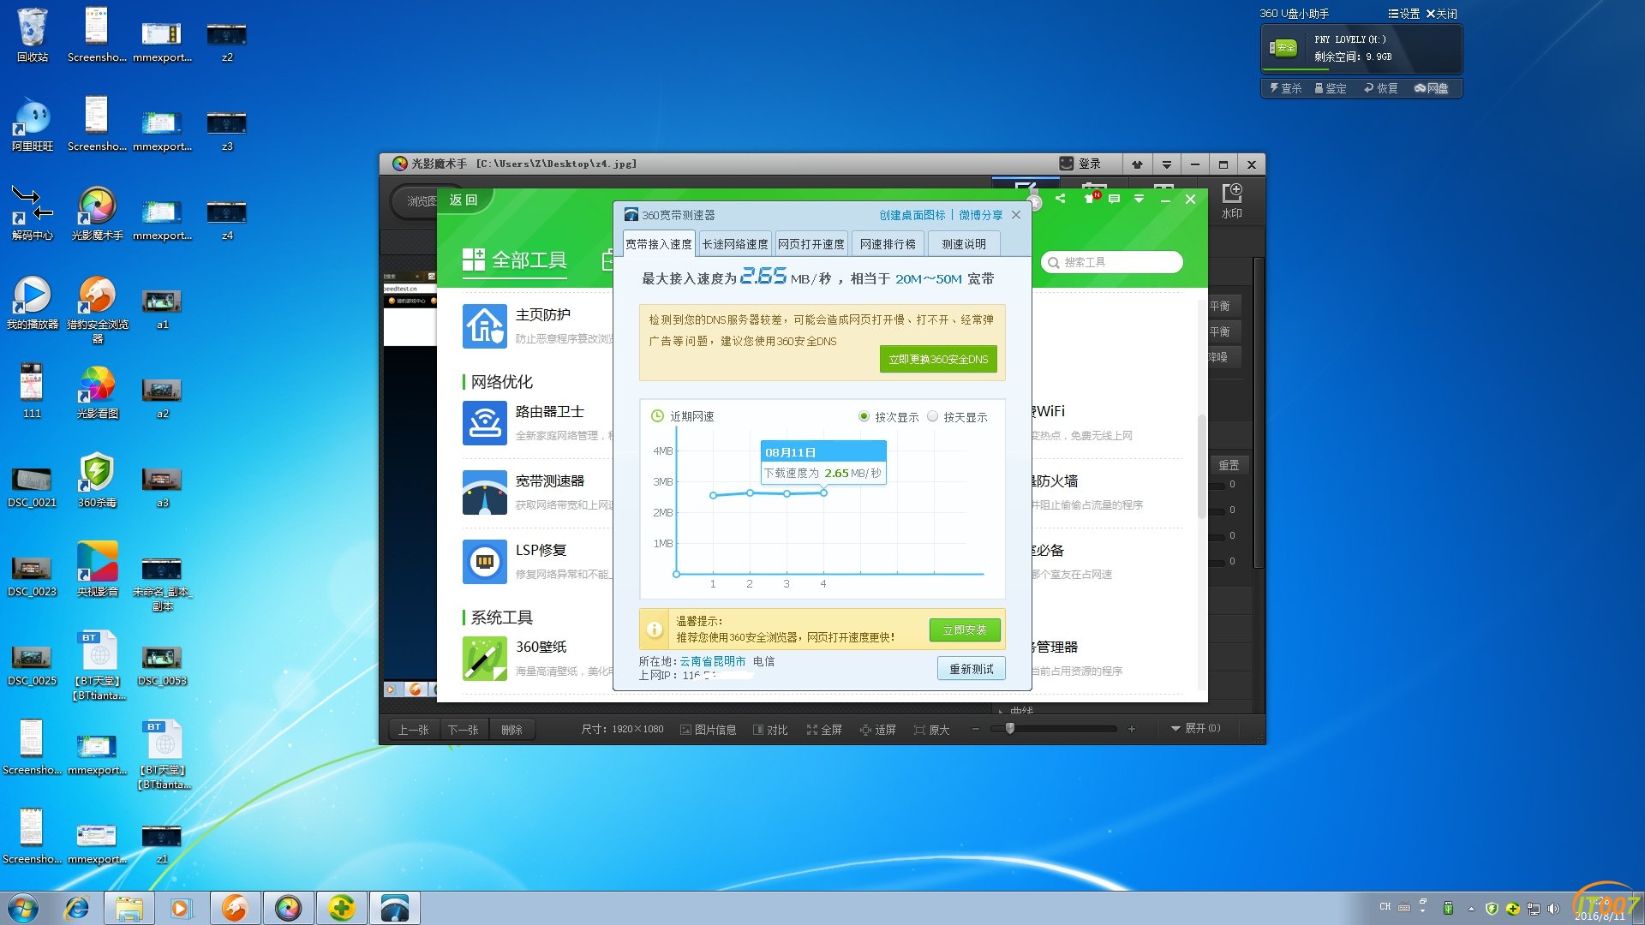Open the volume speaker tray icon

pyautogui.click(x=1553, y=909)
